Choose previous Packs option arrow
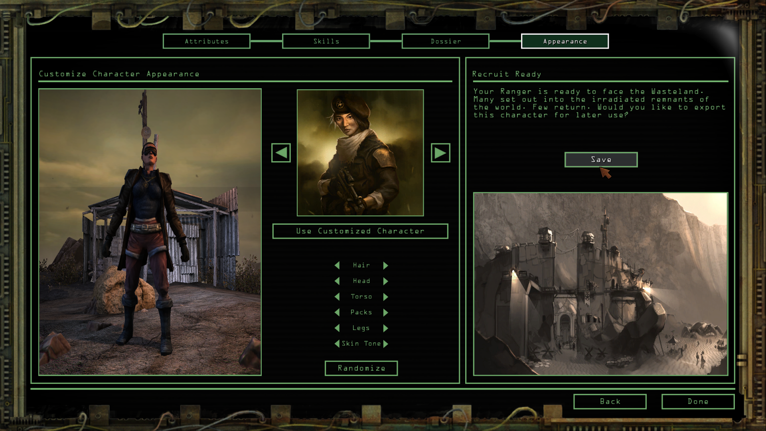Image resolution: width=766 pixels, height=431 pixels. coord(337,312)
